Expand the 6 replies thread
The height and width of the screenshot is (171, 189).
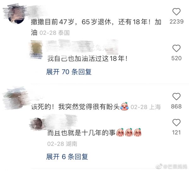point(67,157)
